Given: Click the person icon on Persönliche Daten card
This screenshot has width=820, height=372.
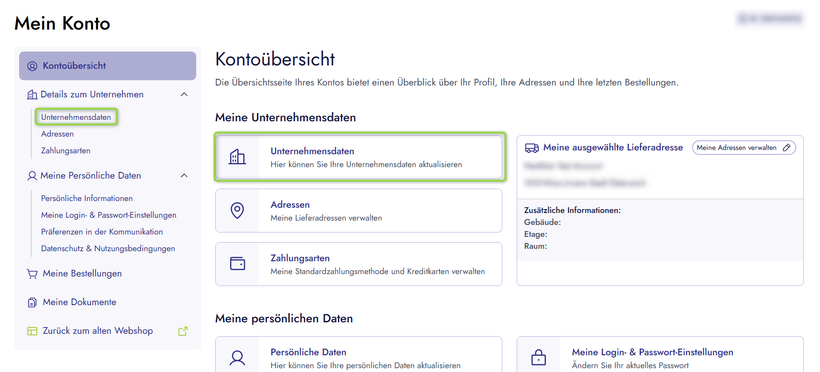Looking at the screenshot, I should tap(237, 358).
